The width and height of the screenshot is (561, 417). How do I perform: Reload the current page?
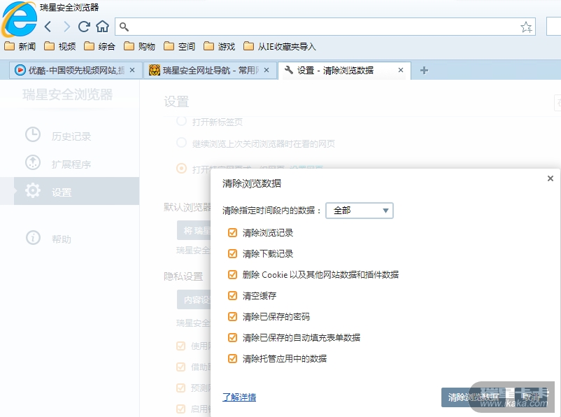coord(84,27)
